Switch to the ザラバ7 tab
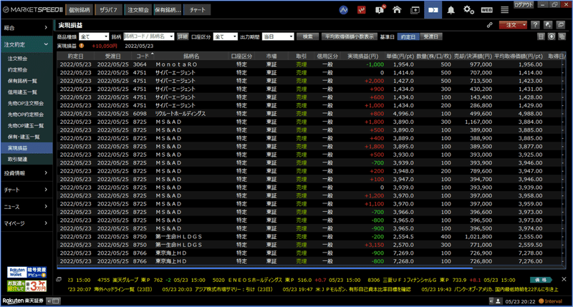573x307 pixels. point(109,10)
